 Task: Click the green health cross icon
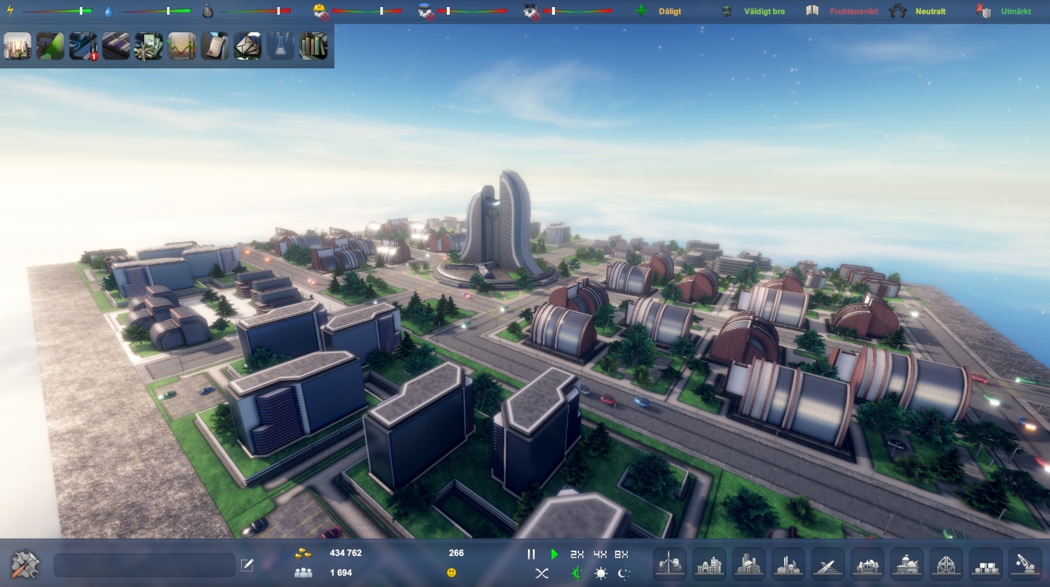click(641, 11)
